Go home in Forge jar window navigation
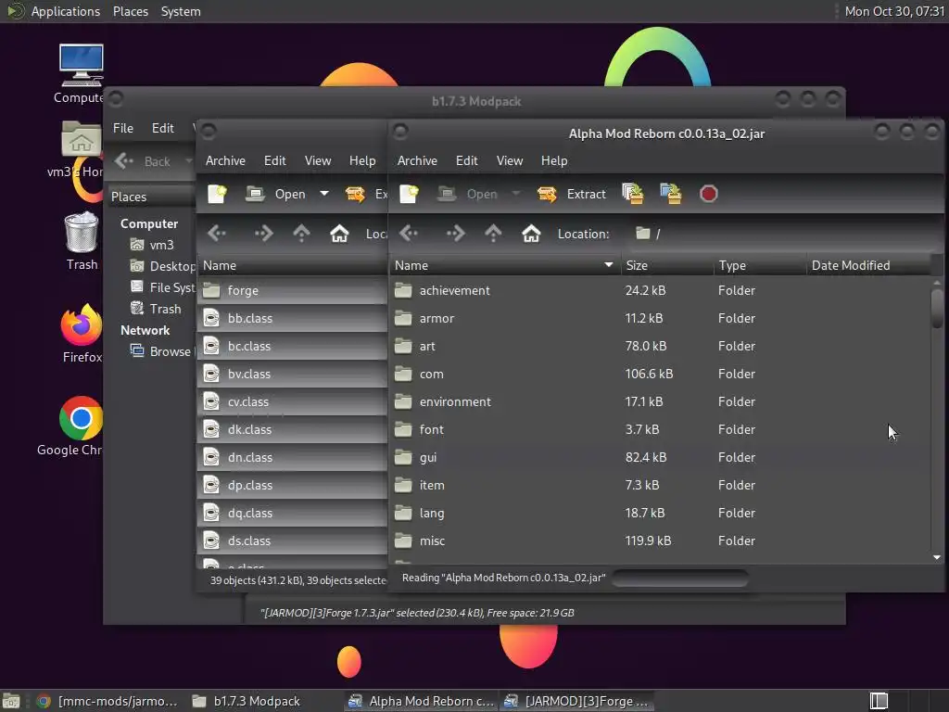The width and height of the screenshot is (949, 712). pos(339,233)
